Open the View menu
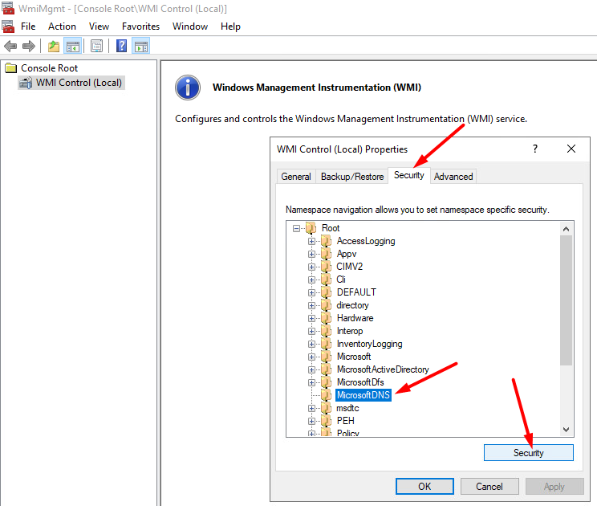Image resolution: width=597 pixels, height=506 pixels. [x=99, y=27]
